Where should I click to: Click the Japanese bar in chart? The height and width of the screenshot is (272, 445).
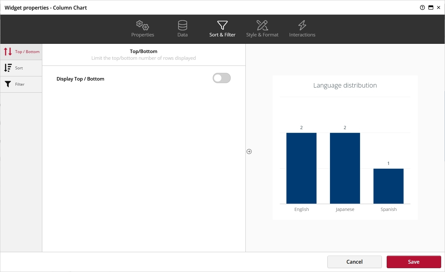345,168
